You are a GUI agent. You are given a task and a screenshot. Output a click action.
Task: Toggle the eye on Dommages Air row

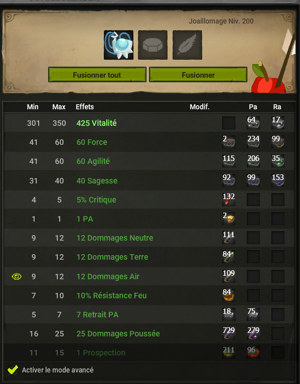[17, 277]
